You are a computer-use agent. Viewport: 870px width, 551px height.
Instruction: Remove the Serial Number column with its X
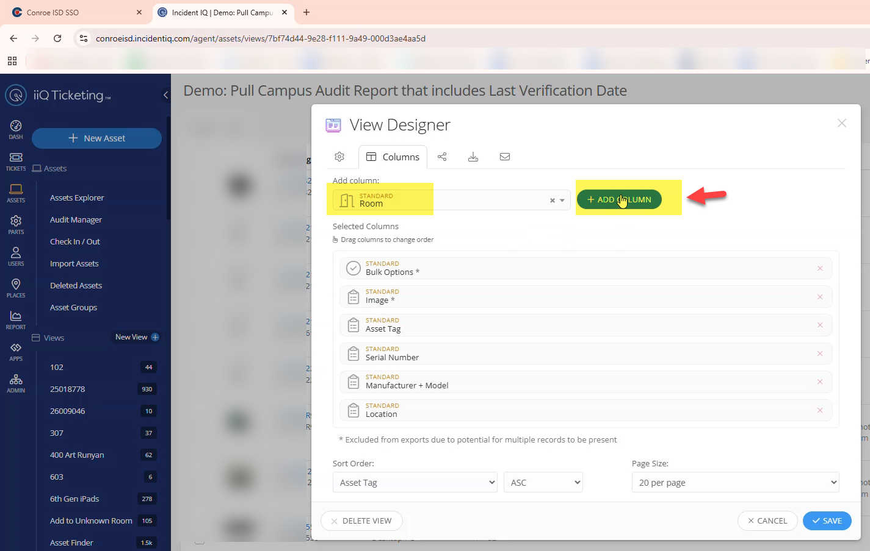820,353
